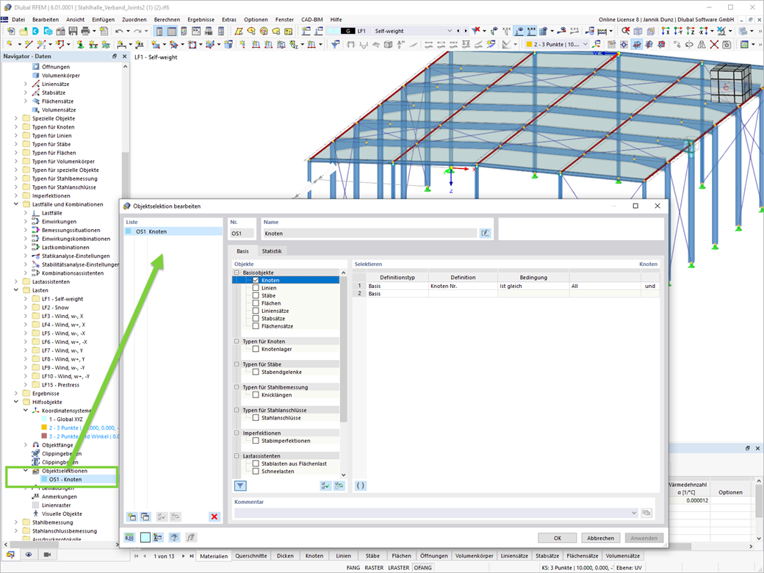The height and width of the screenshot is (573, 764).
Task: Click the parentheses button under Selektieren
Action: coord(360,486)
